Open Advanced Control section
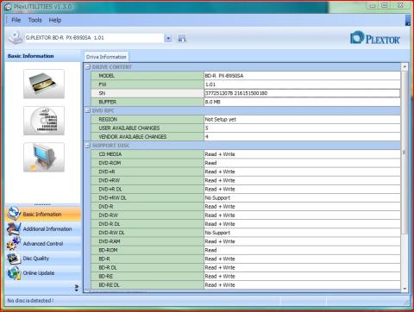414x312 pixels. (42, 244)
